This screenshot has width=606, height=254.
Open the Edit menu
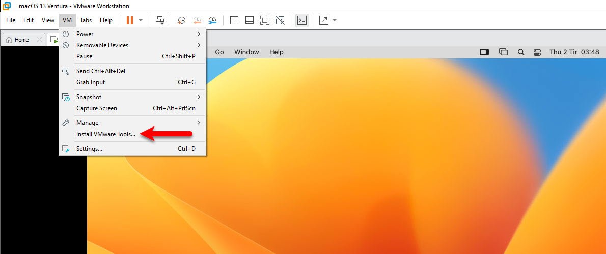pyautogui.click(x=29, y=20)
